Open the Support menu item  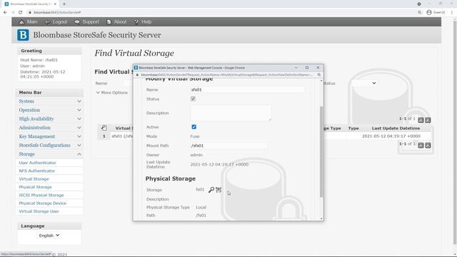coord(87,22)
